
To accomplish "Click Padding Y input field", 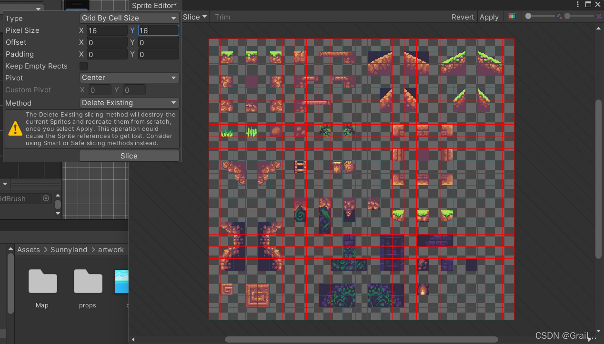I will pyautogui.click(x=158, y=54).
